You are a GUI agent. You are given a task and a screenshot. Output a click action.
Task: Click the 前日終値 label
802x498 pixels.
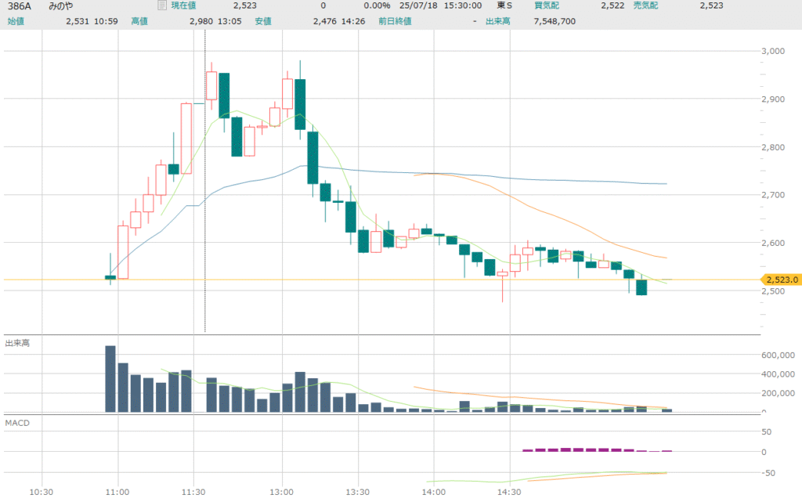click(x=395, y=21)
